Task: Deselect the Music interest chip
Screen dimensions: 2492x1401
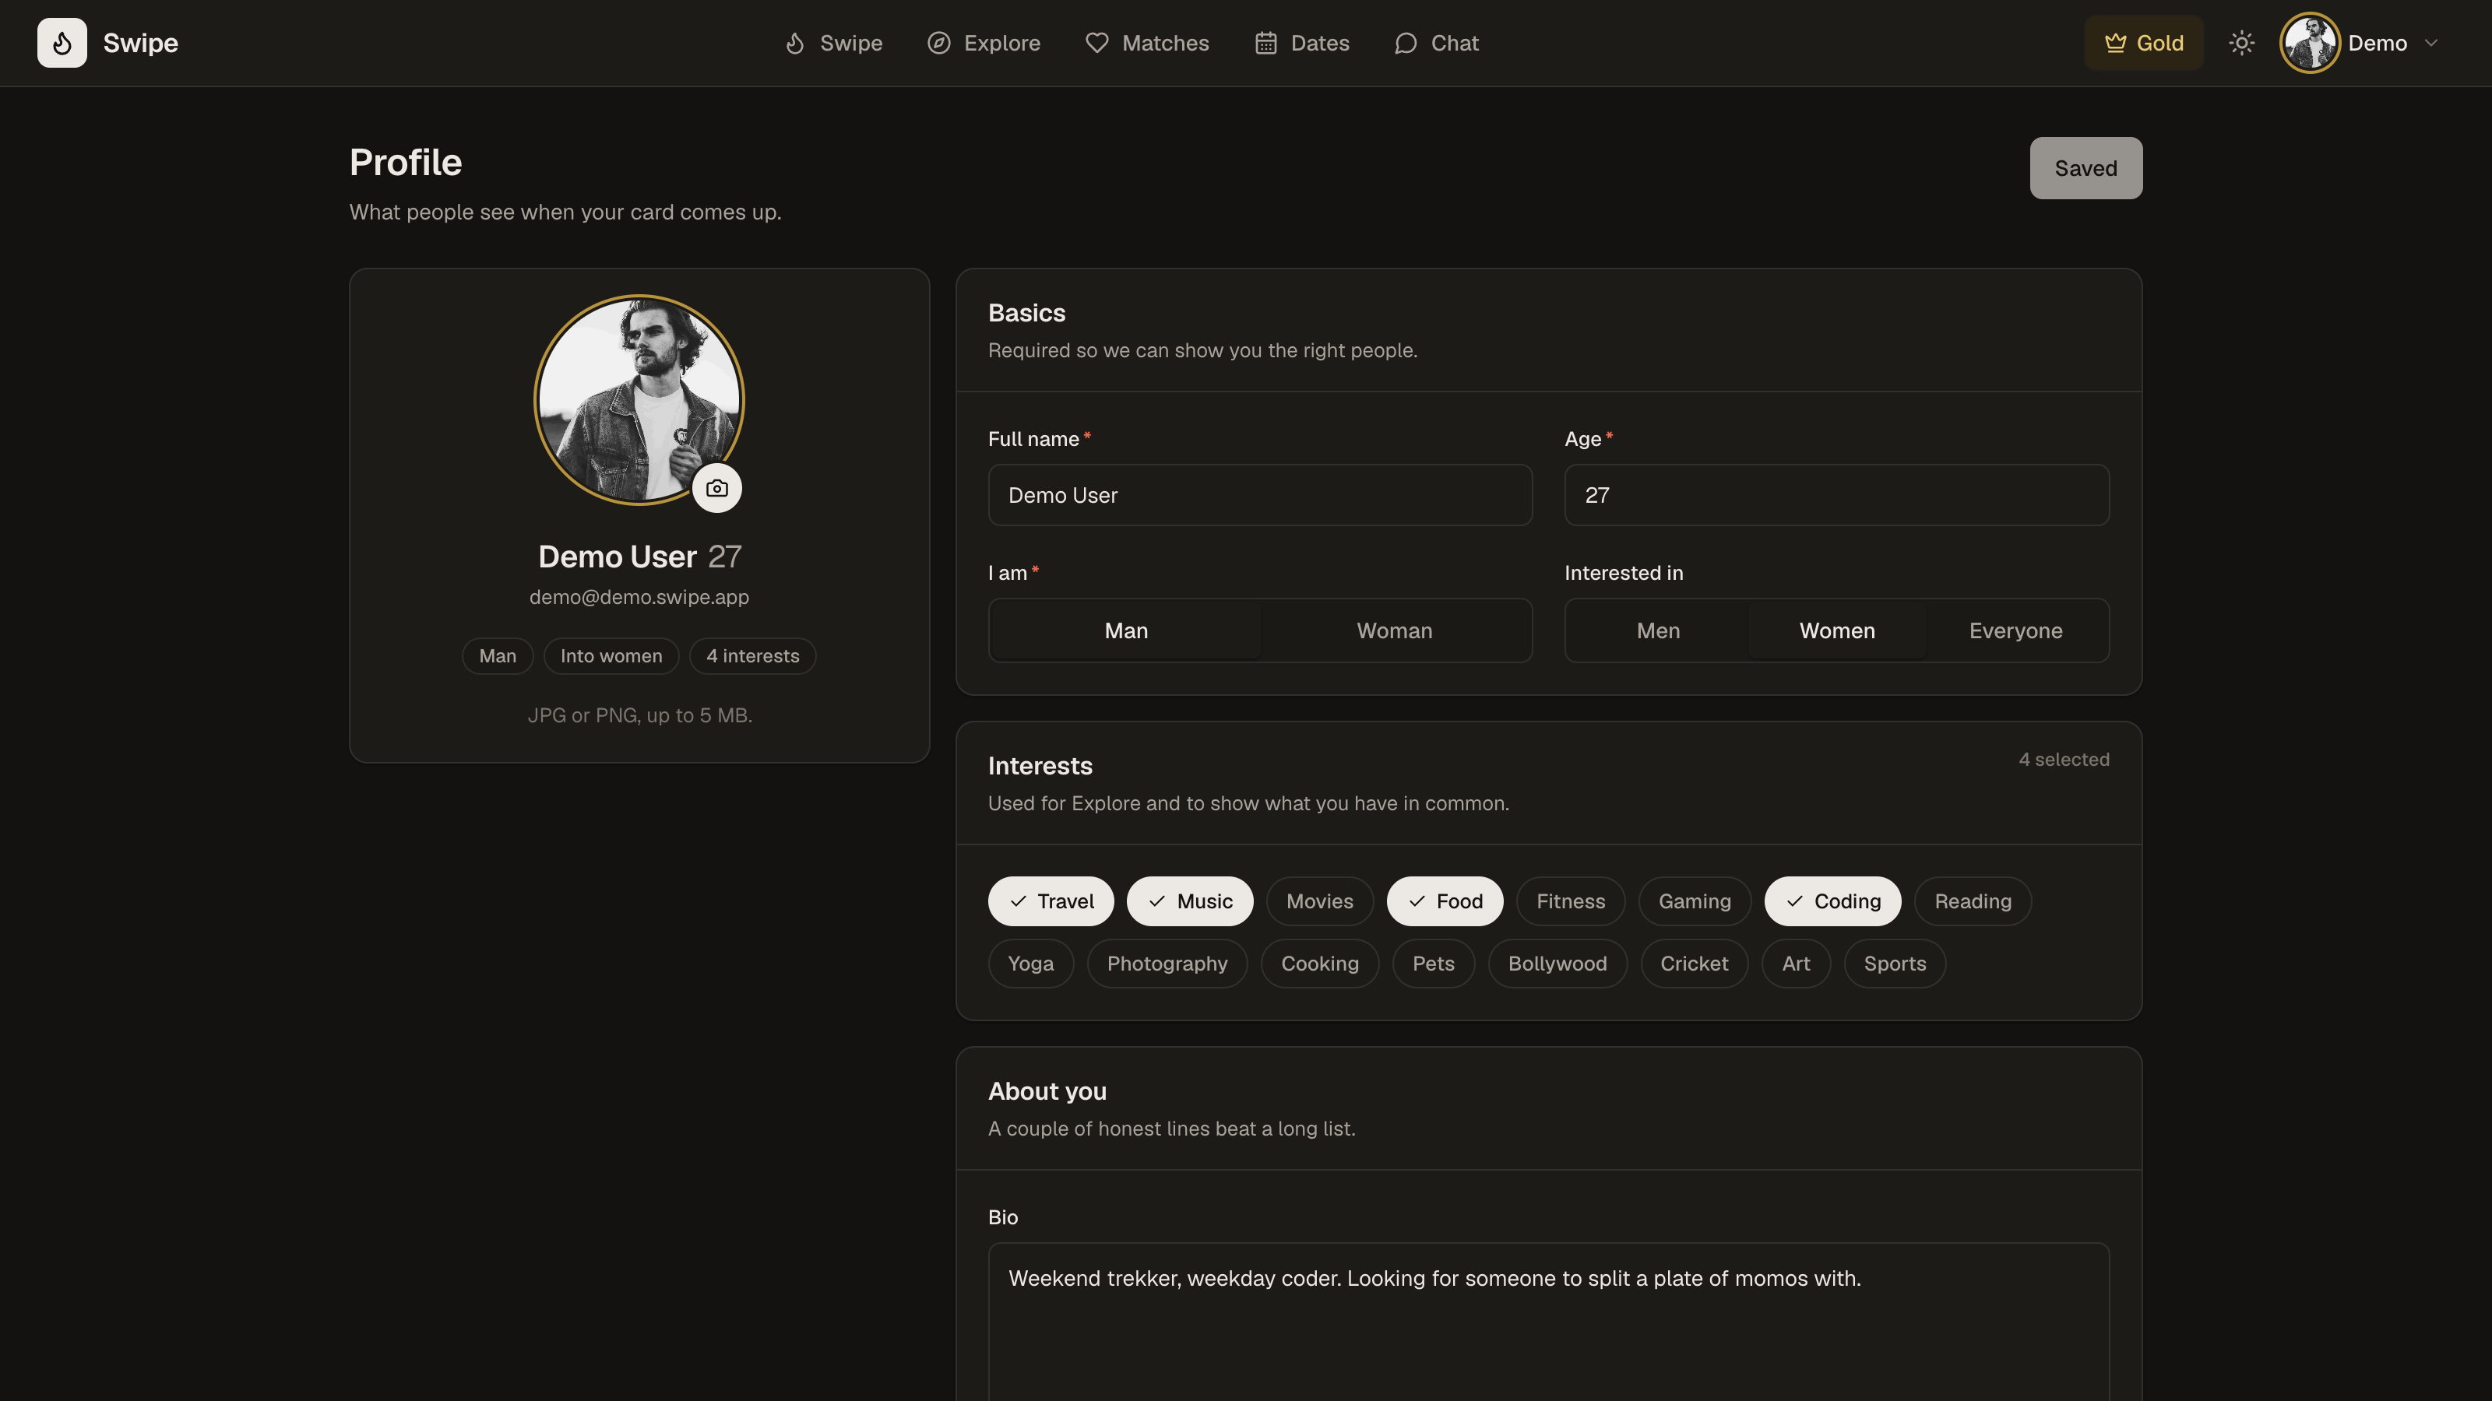Action: [x=1190, y=901]
